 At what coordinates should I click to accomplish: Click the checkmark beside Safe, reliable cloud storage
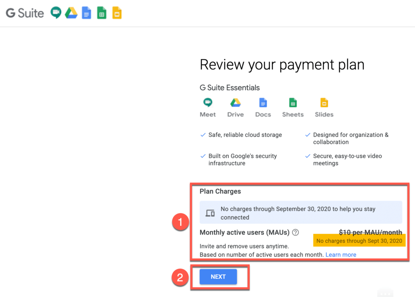coord(203,135)
